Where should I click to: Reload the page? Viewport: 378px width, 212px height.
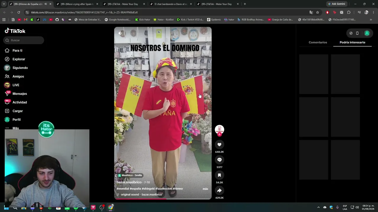(19, 12)
